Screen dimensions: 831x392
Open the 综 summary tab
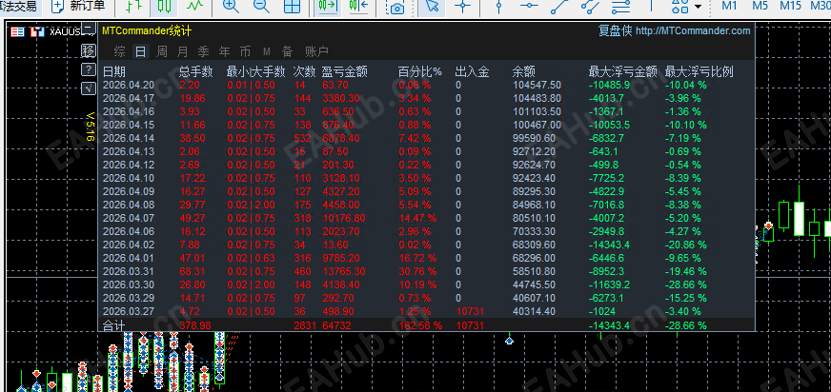point(120,51)
